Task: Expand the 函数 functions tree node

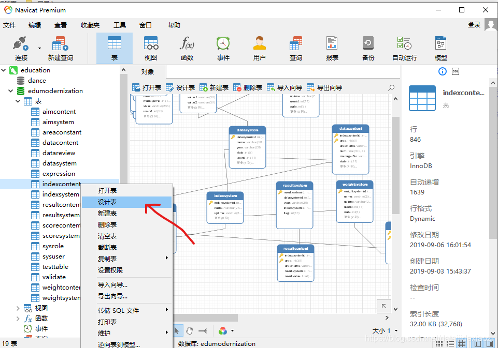Action: 18,319
